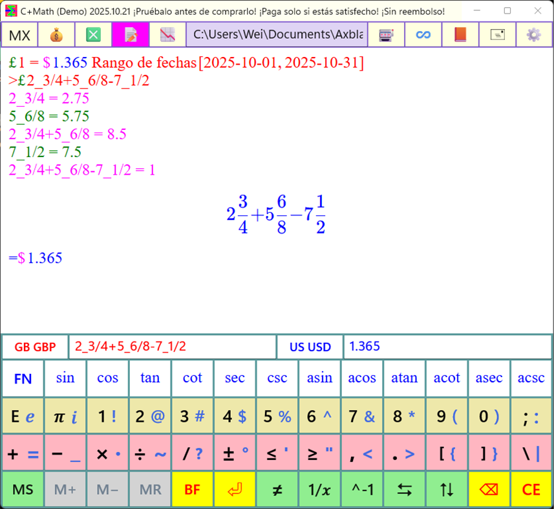Viewport: 554px width, 509px height.
Task: Click the money bag currency icon
Action: click(x=57, y=34)
